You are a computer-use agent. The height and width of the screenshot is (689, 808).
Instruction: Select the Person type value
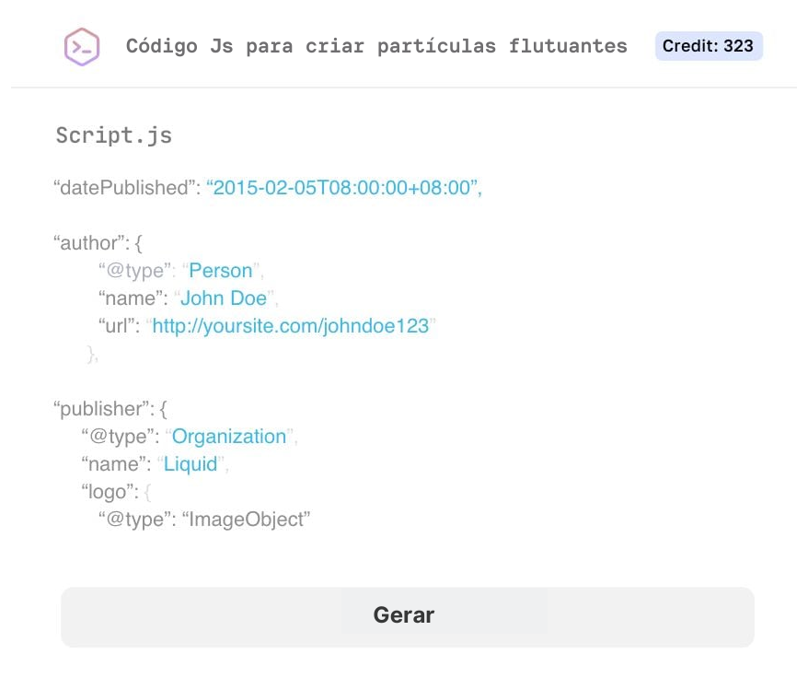220,271
